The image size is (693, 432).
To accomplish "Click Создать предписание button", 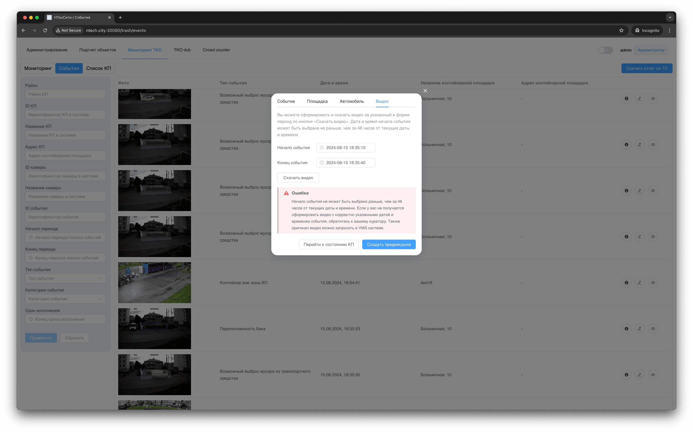I will [389, 244].
